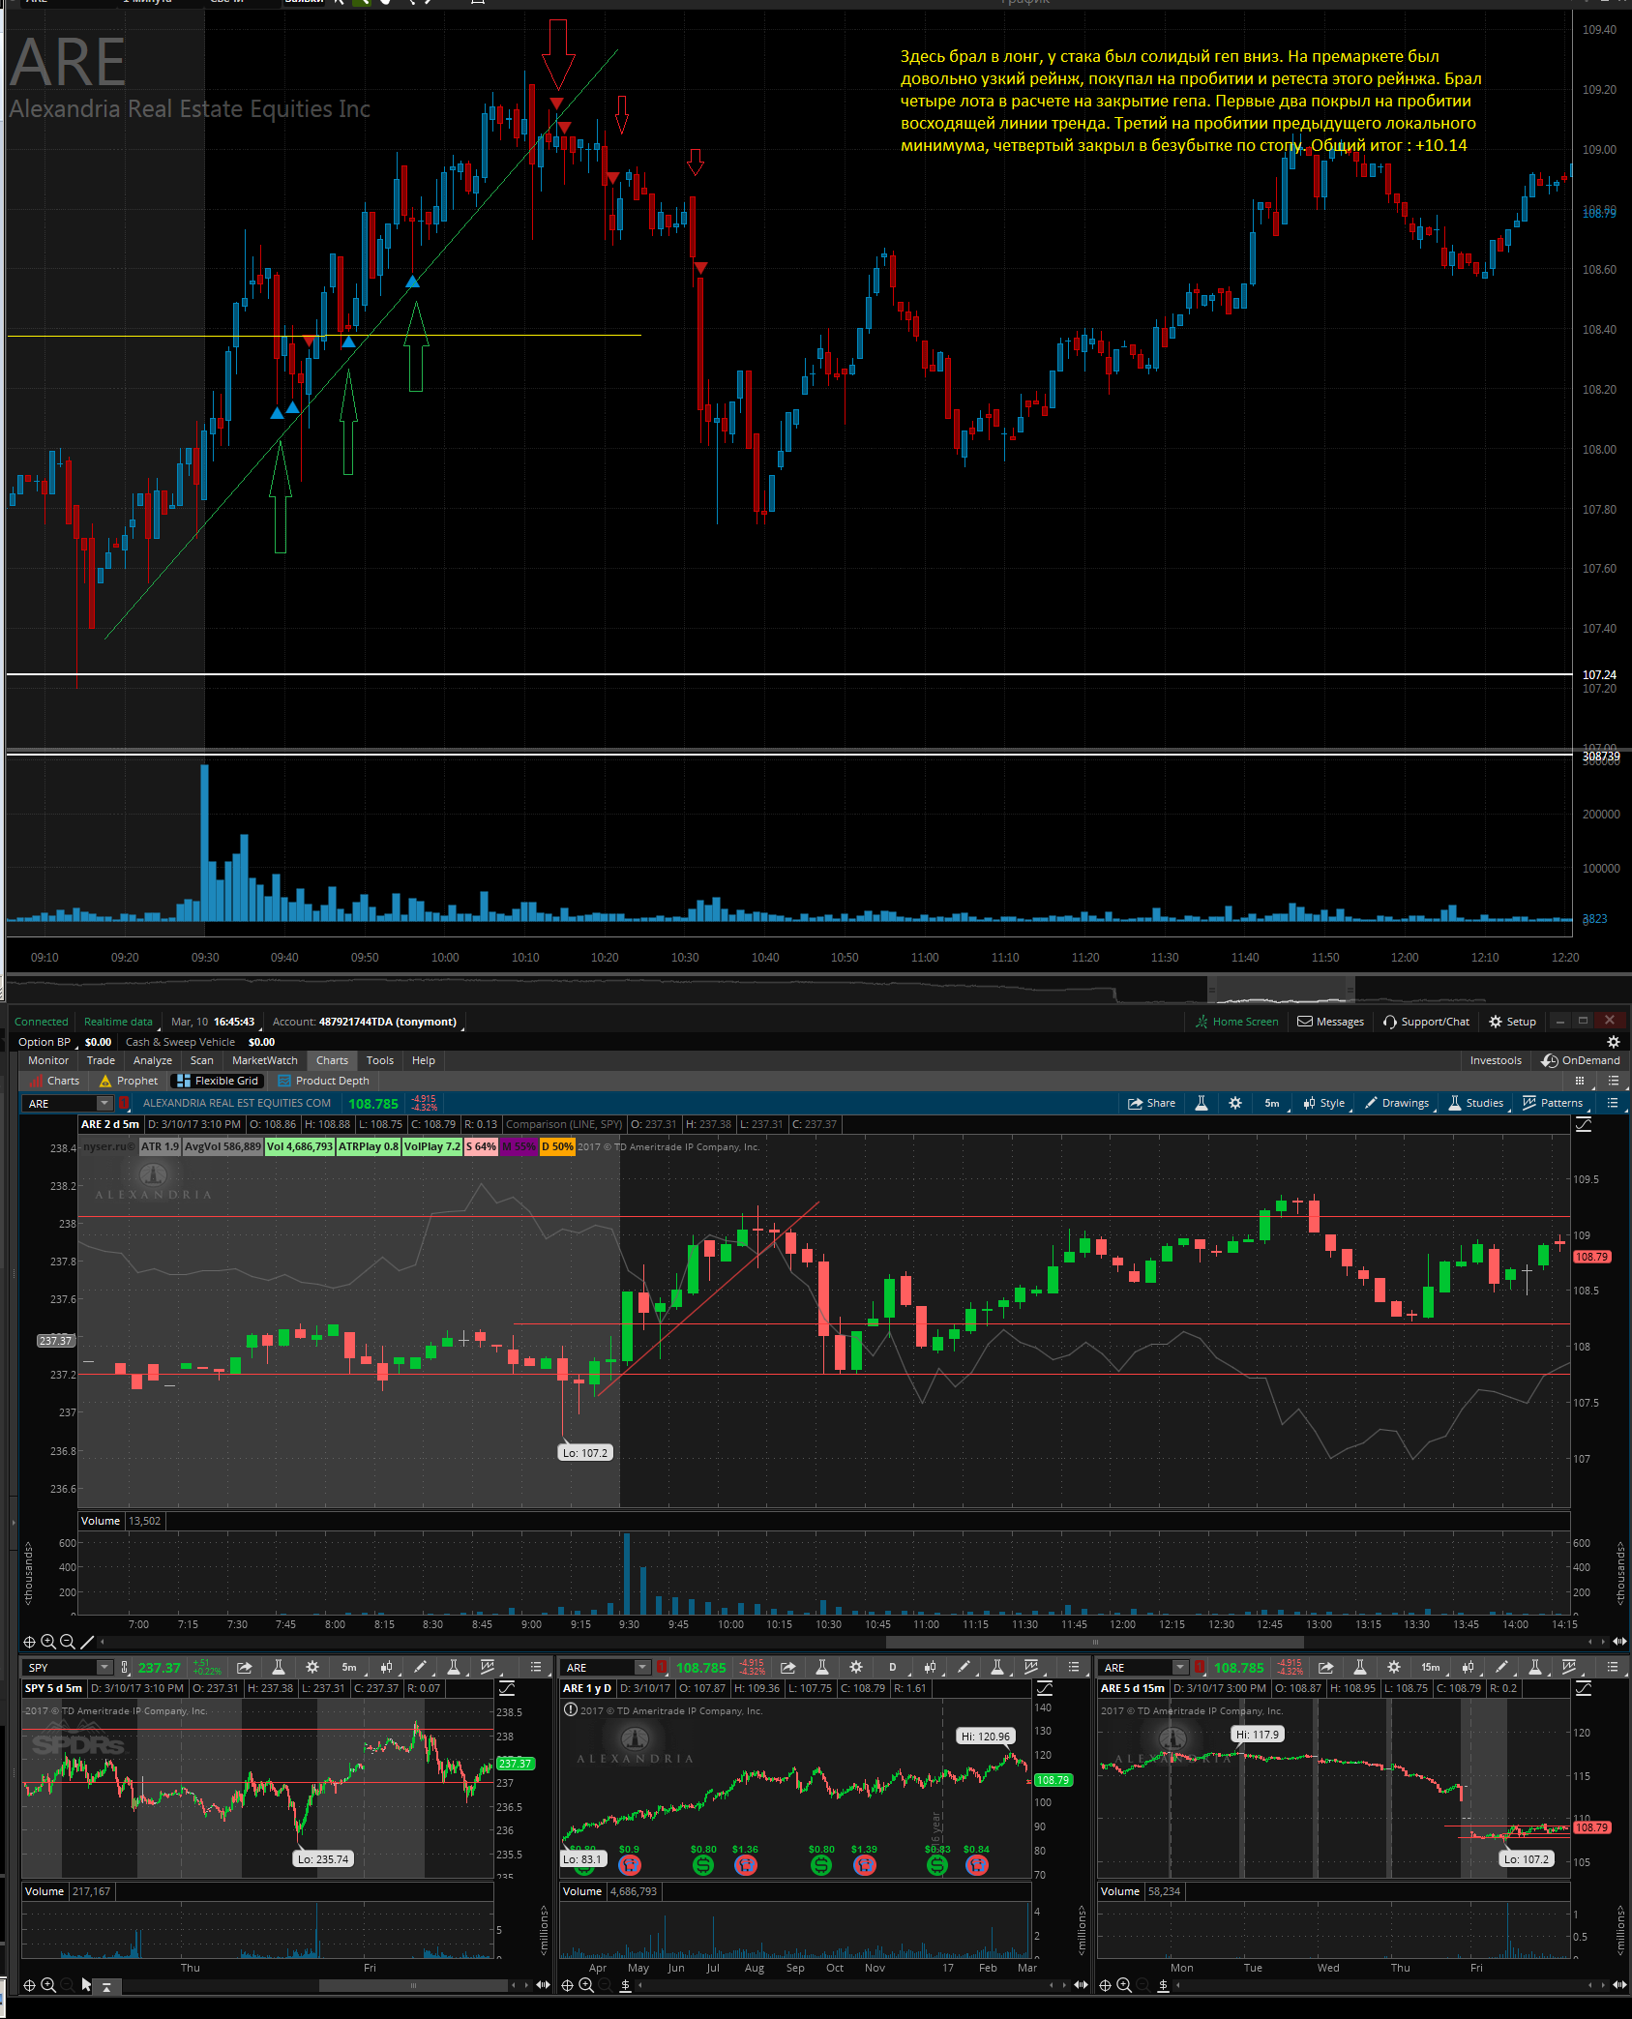Select the Flexible Grid sub-tab

click(218, 1081)
